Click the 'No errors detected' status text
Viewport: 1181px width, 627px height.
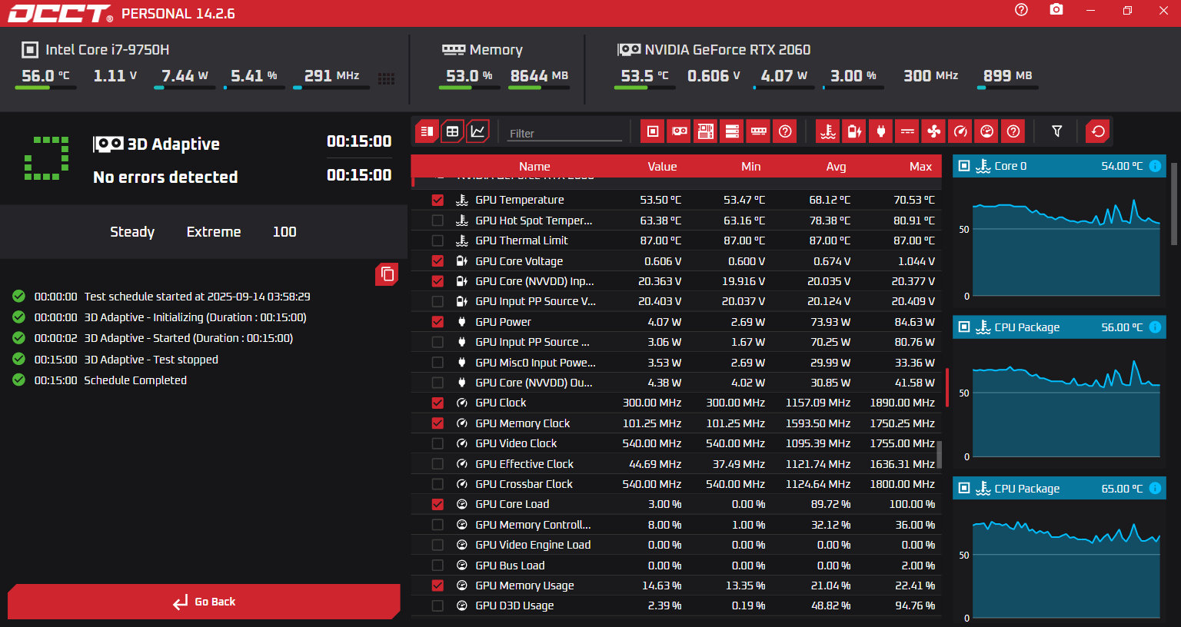tap(165, 177)
